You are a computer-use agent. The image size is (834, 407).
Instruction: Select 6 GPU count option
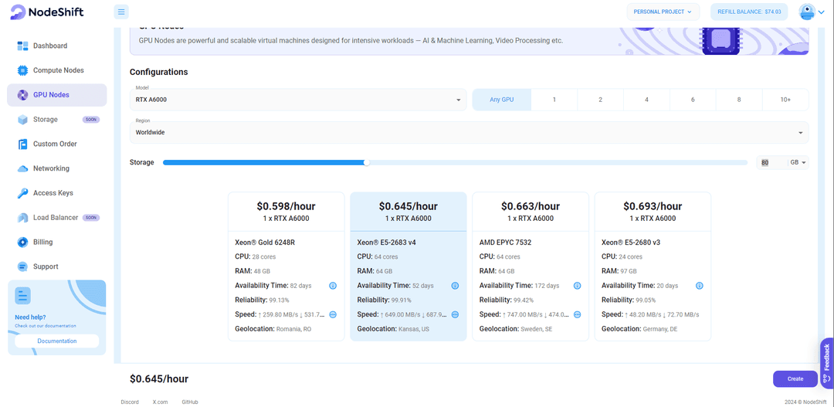pos(693,100)
